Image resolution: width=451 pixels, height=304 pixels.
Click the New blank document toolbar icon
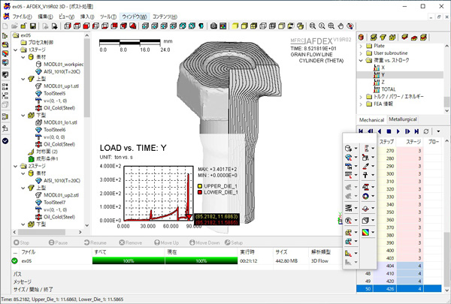(5, 26)
